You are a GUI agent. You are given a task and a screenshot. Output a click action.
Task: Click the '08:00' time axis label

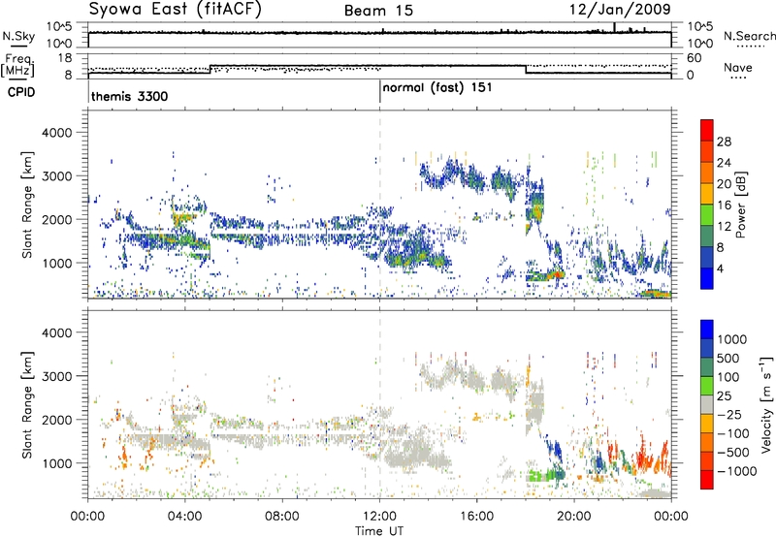[x=282, y=516]
